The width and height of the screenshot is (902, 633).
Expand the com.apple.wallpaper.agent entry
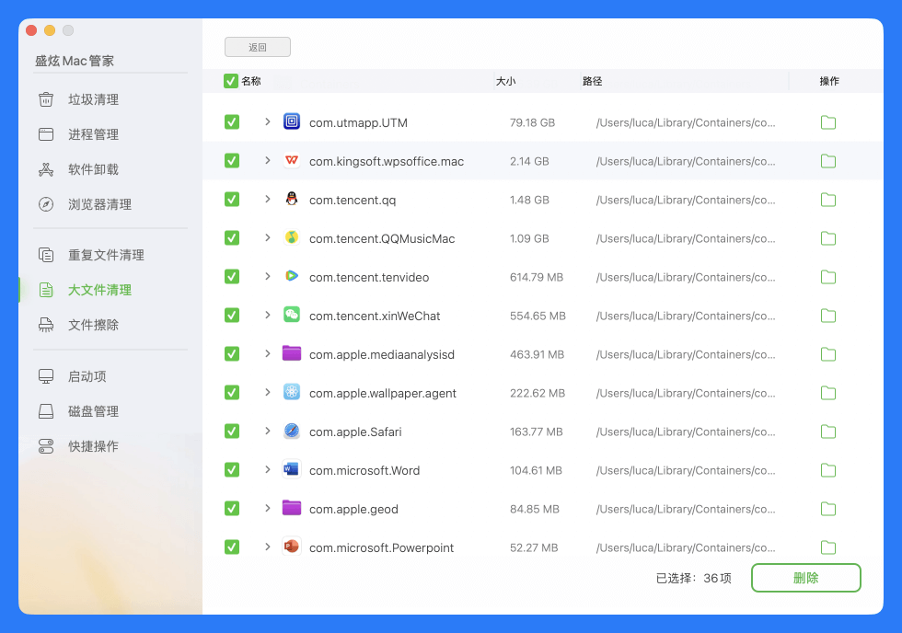pyautogui.click(x=268, y=393)
